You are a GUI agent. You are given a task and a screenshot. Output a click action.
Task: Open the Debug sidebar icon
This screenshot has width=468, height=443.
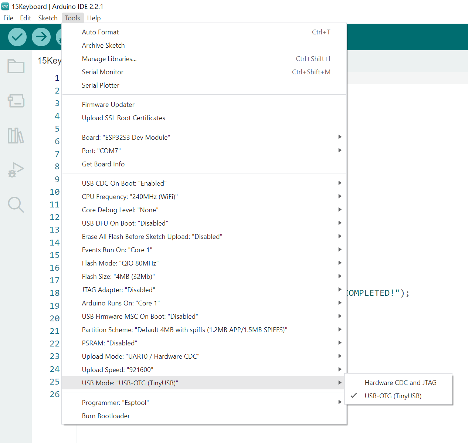(16, 170)
